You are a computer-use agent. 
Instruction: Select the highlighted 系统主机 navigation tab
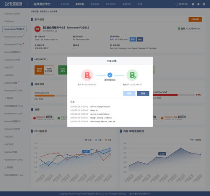tap(80, 4)
